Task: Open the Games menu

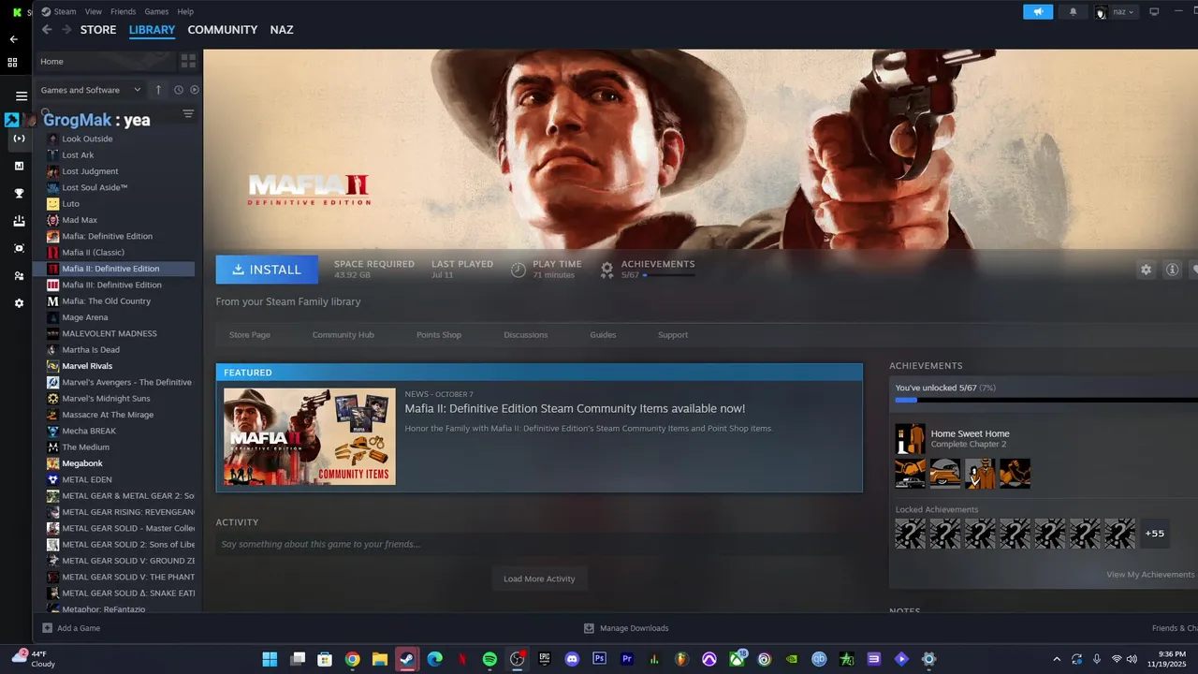Action: click(156, 11)
